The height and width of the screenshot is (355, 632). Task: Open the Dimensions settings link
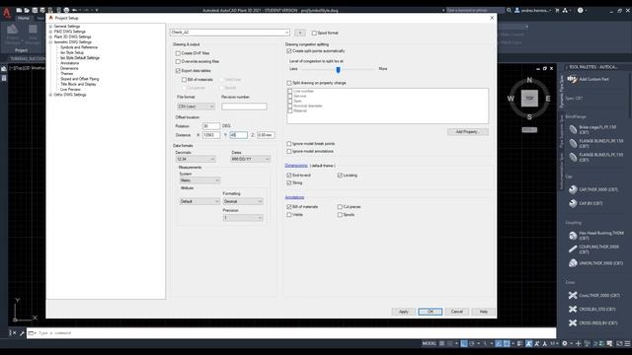click(x=296, y=166)
